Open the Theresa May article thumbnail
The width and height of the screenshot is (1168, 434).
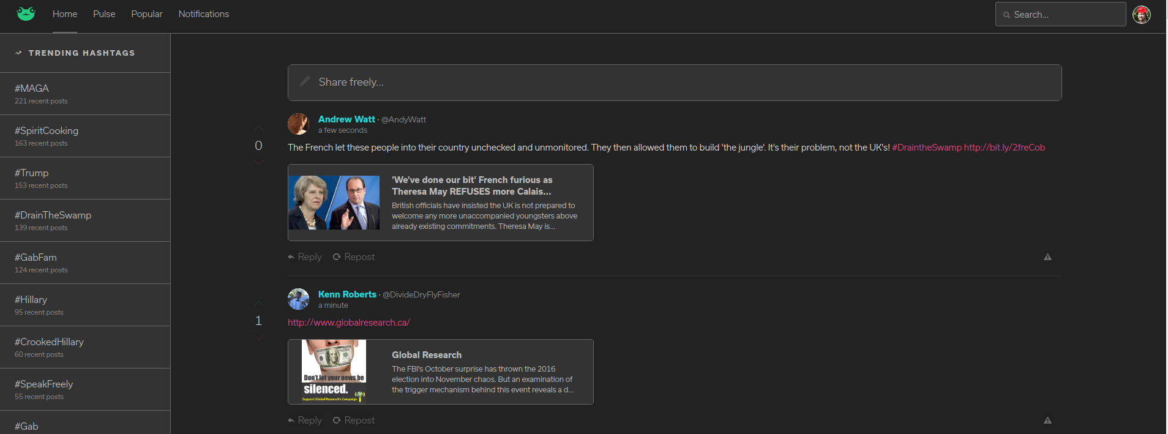tap(334, 203)
